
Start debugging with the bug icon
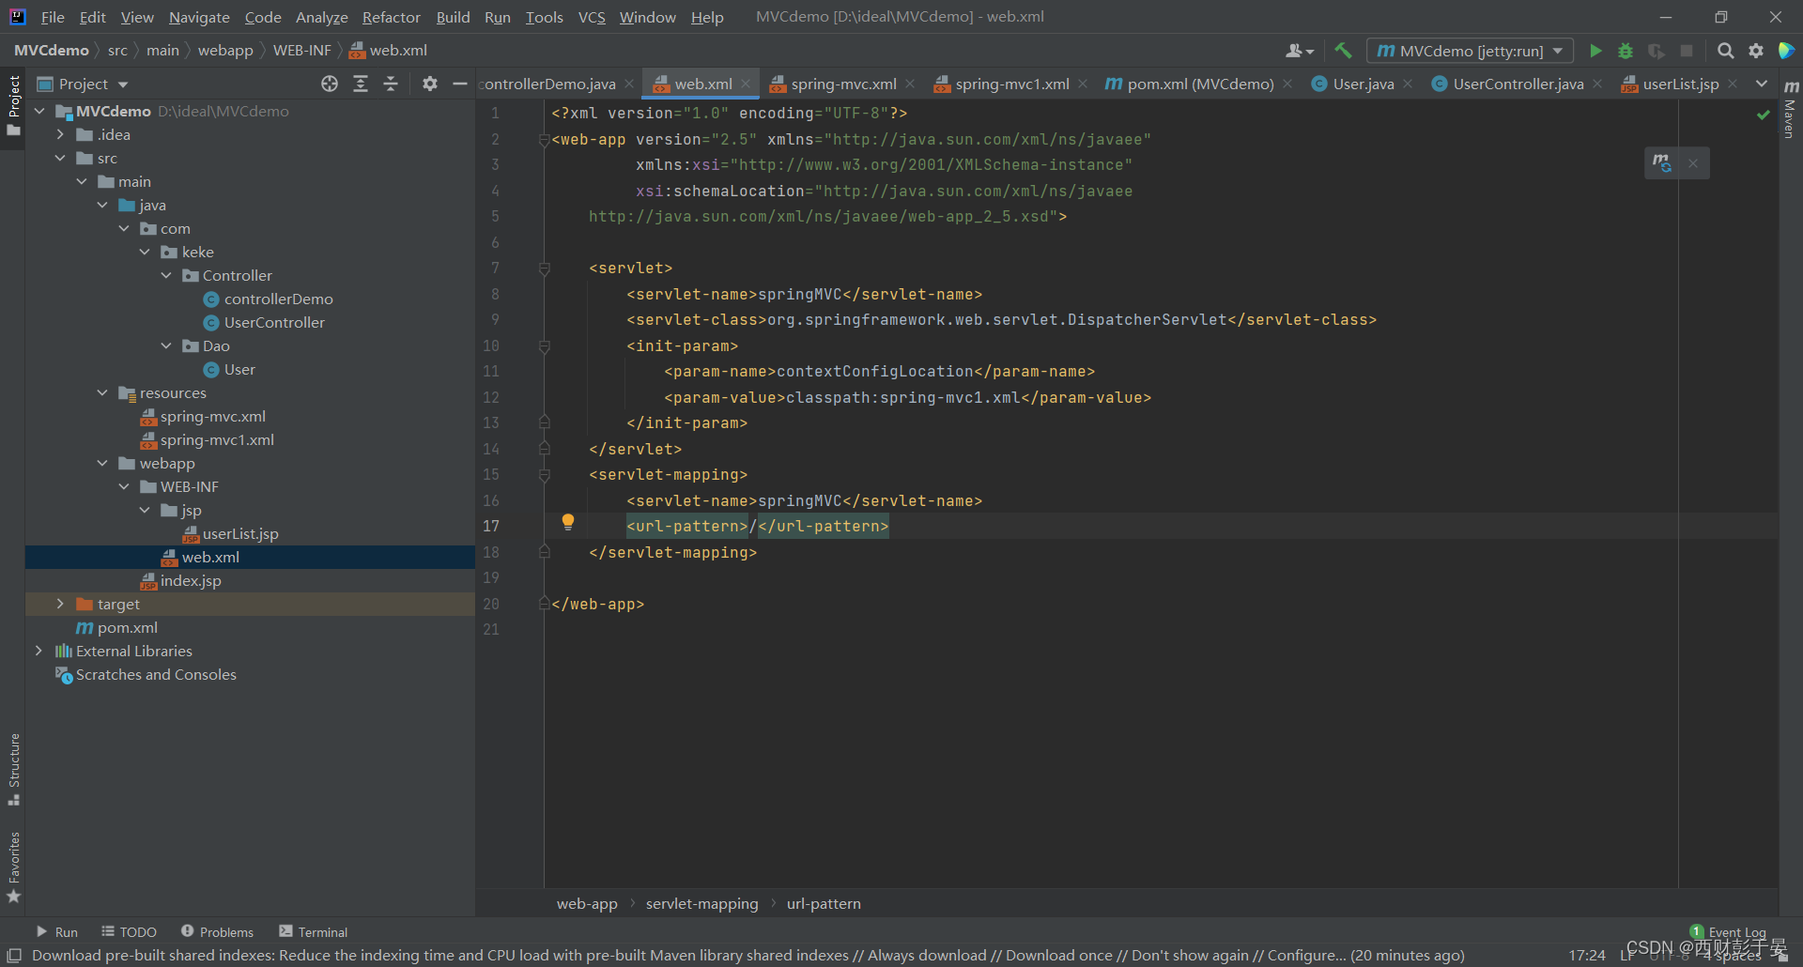click(x=1626, y=51)
